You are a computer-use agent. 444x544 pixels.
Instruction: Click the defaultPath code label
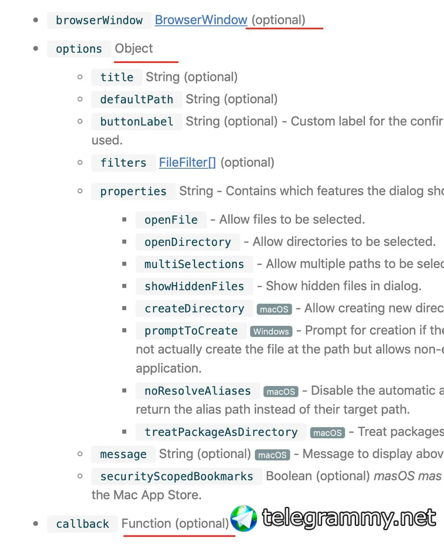point(136,99)
